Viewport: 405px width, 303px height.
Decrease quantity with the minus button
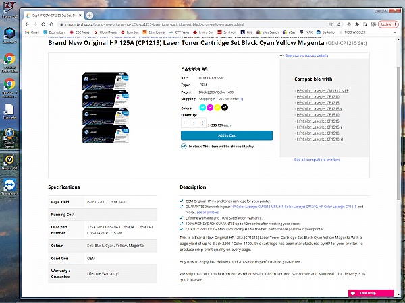(x=186, y=123)
